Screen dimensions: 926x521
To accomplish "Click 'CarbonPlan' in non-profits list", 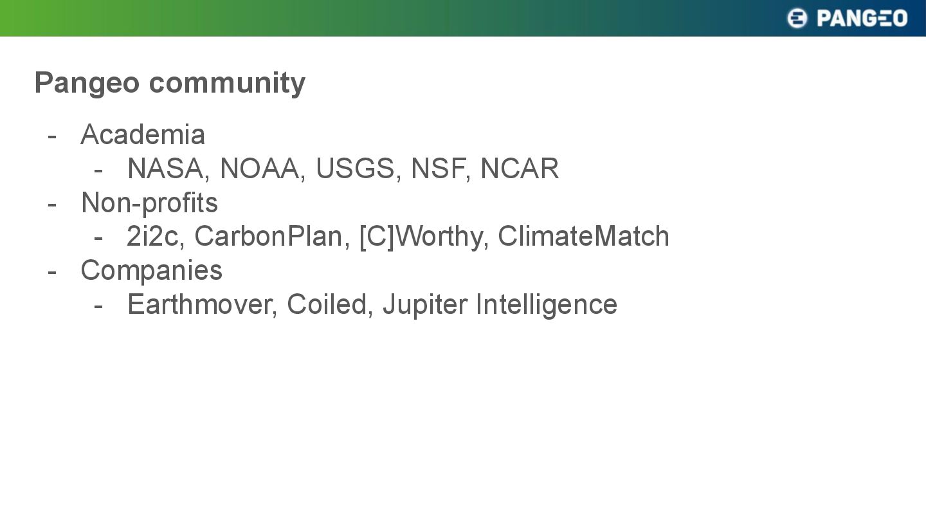I will pyautogui.click(x=268, y=236).
